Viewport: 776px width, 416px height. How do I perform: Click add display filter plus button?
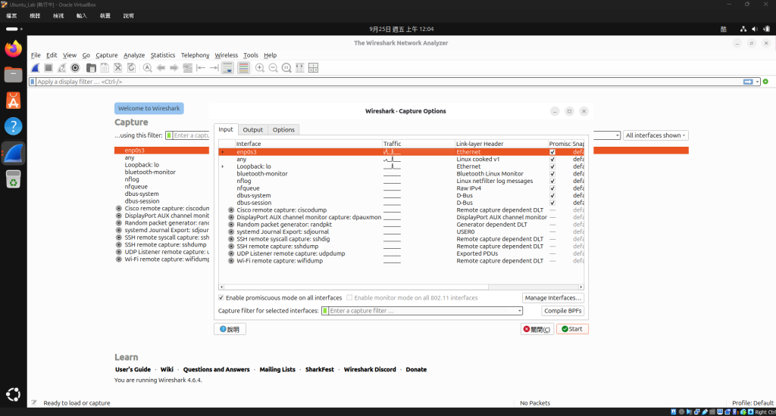(x=765, y=82)
